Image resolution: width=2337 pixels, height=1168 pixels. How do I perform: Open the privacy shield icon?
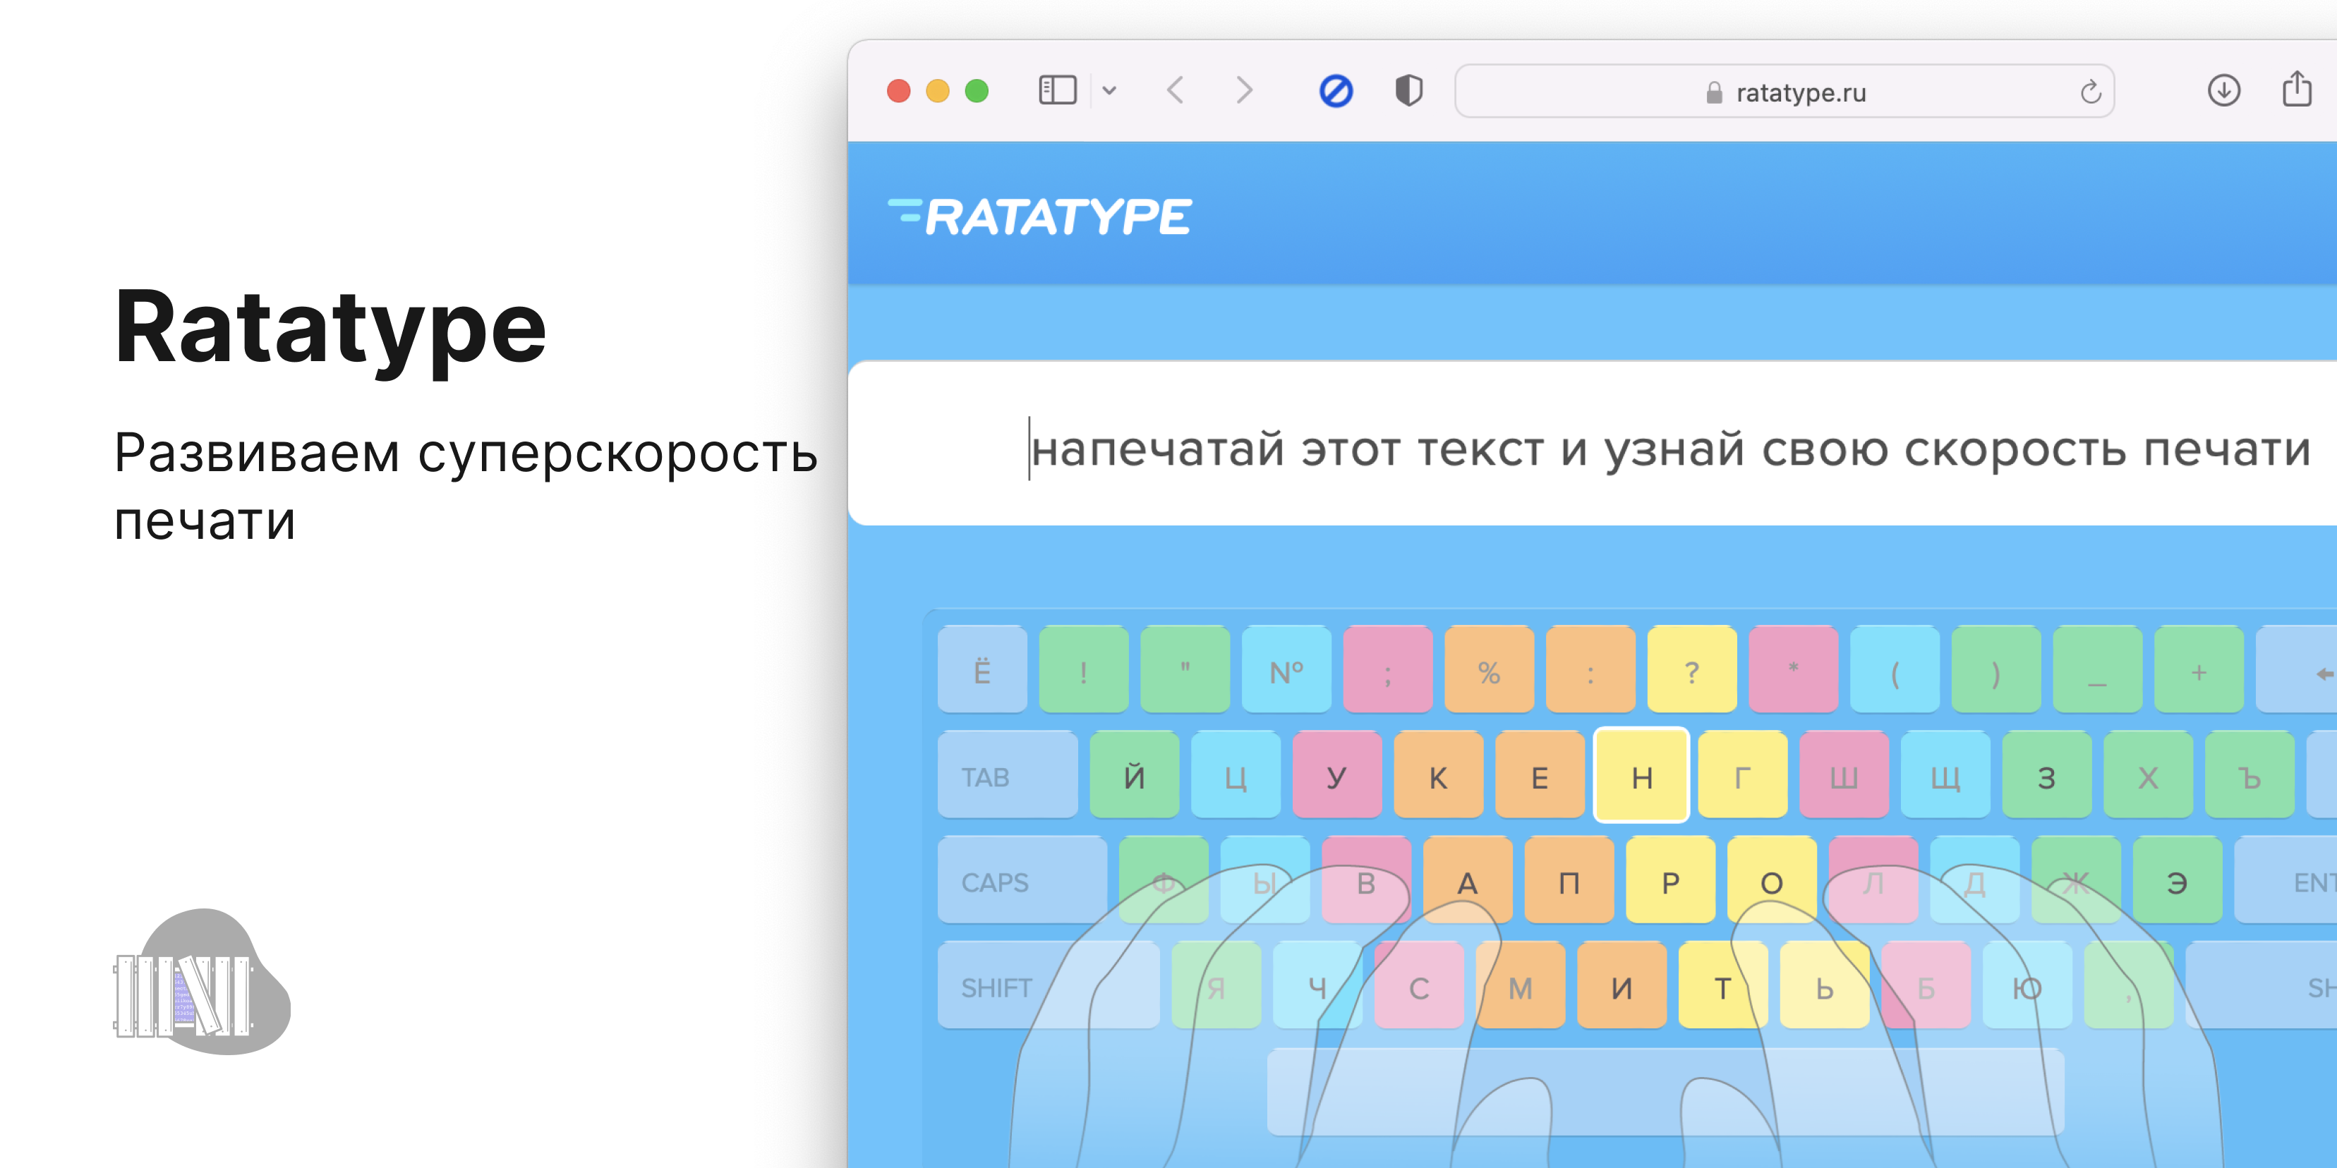(1408, 91)
